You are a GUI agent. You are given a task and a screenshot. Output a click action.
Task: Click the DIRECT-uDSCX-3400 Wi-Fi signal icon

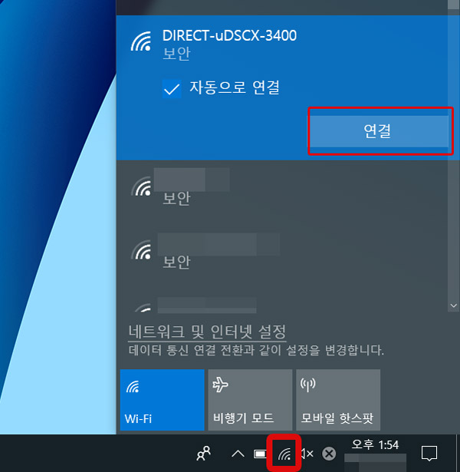point(141,41)
